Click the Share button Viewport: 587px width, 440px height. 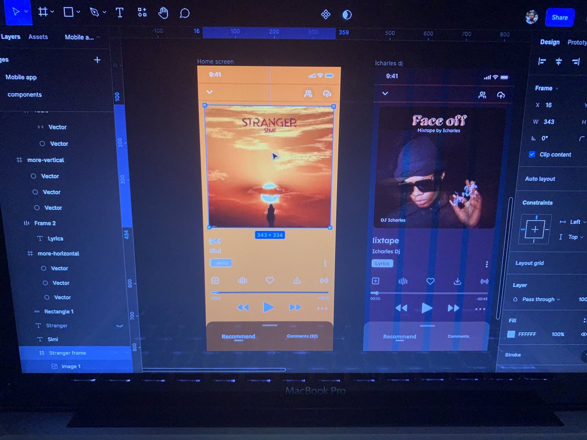point(560,18)
